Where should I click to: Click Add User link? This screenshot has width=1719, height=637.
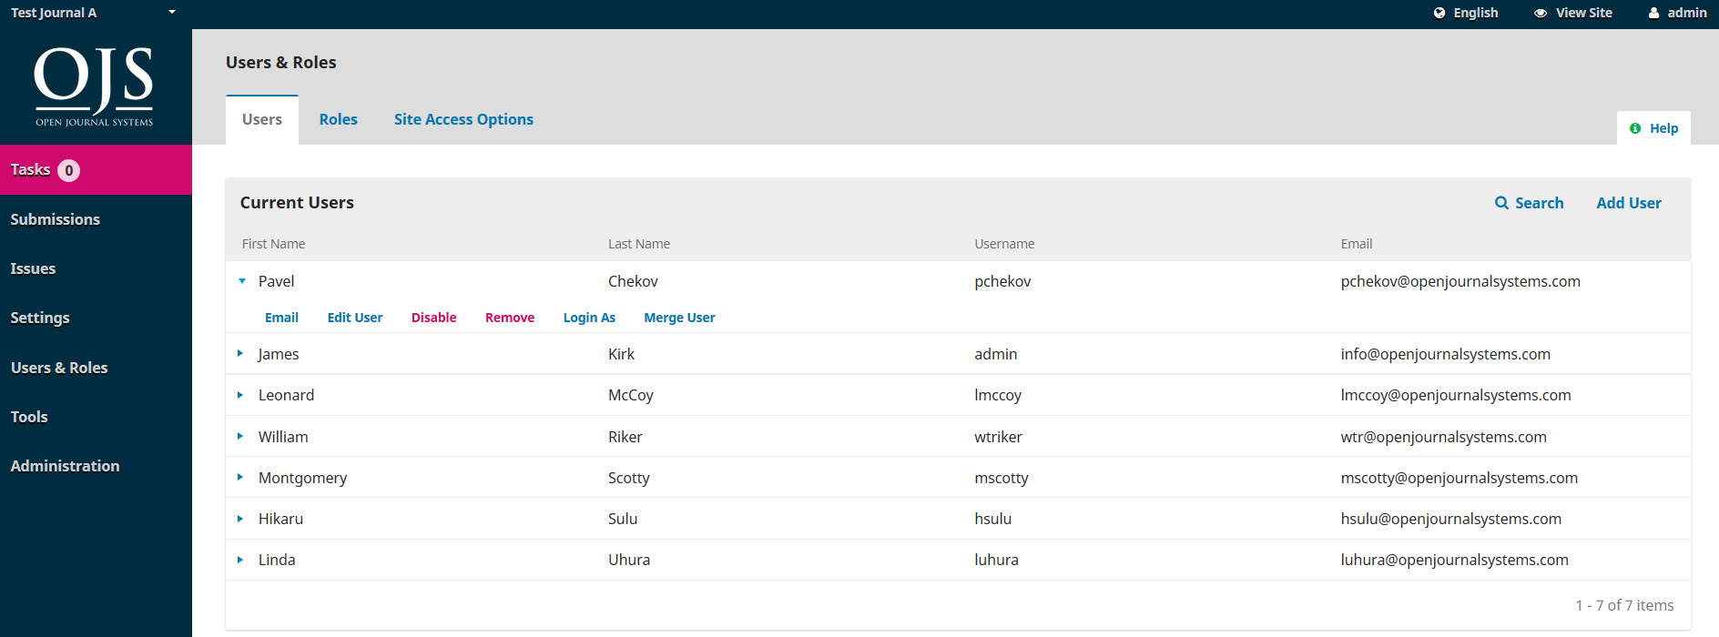(1628, 203)
